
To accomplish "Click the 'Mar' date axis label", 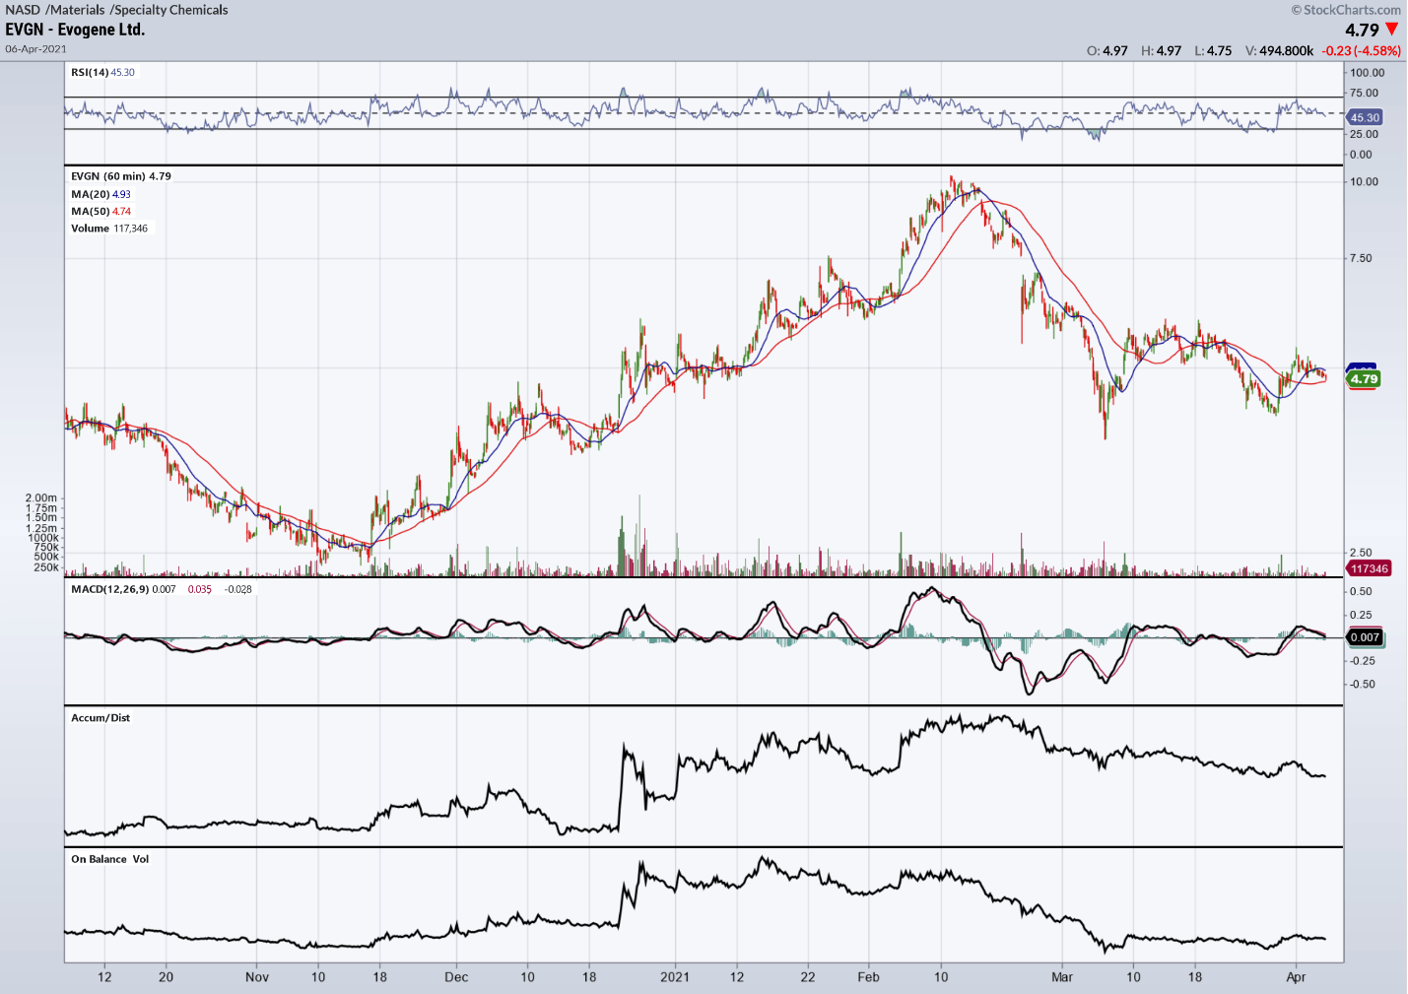I will tap(1062, 977).
